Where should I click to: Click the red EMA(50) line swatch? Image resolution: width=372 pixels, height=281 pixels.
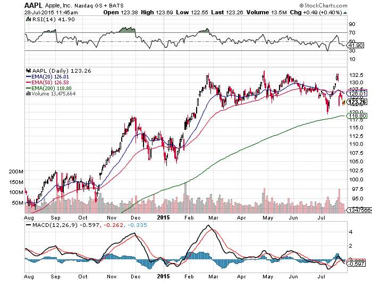tap(29, 83)
